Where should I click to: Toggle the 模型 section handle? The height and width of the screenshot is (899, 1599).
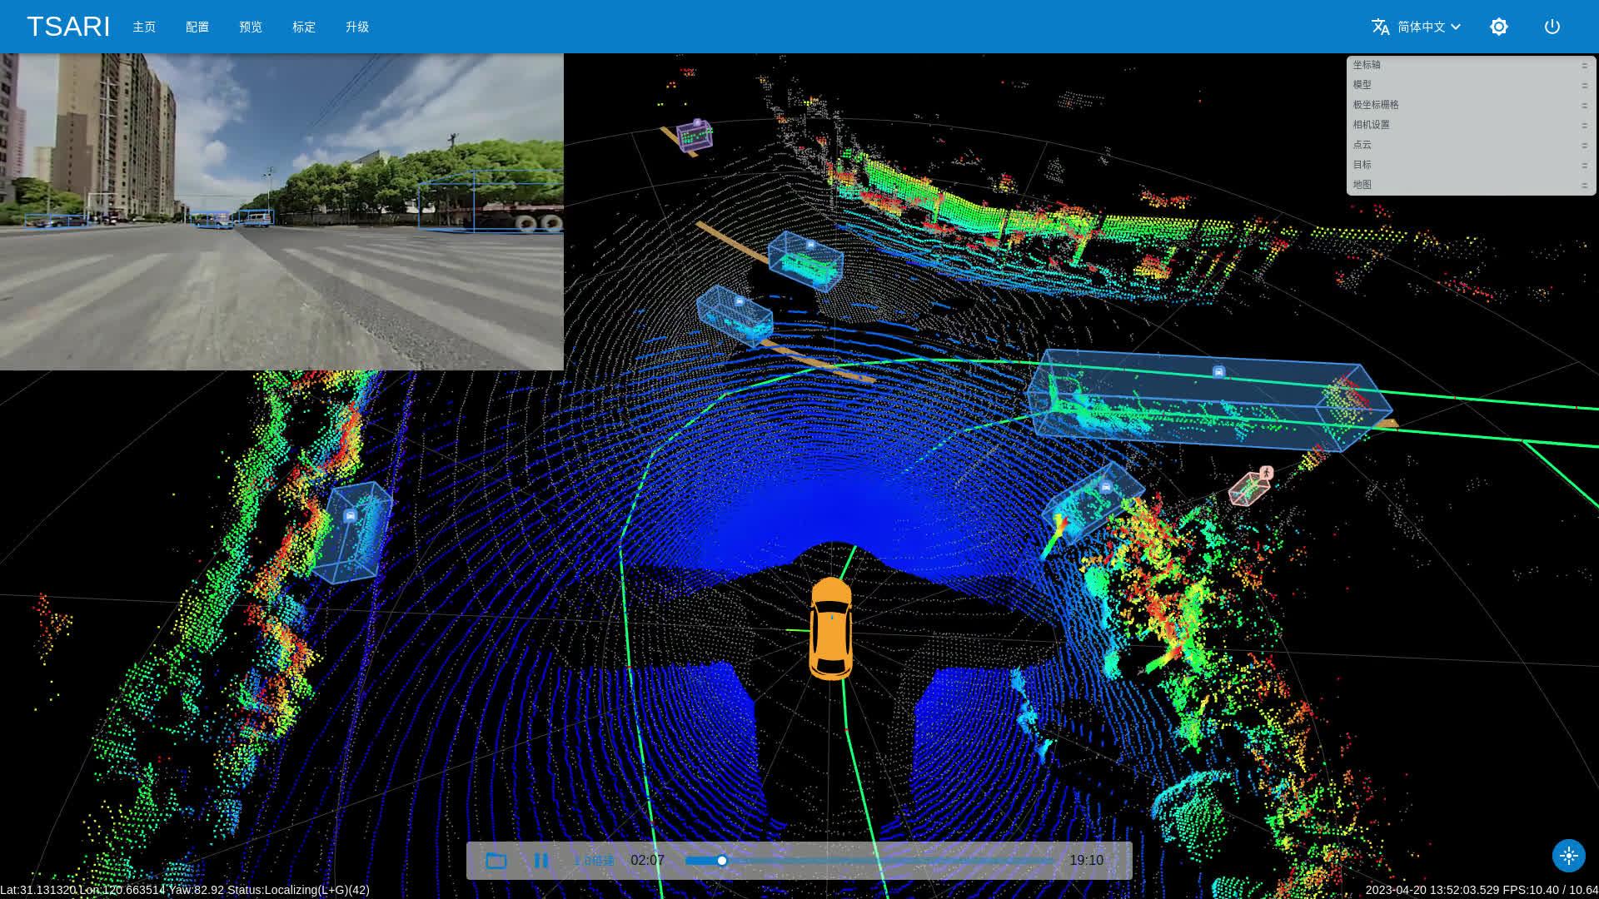pos(1584,85)
